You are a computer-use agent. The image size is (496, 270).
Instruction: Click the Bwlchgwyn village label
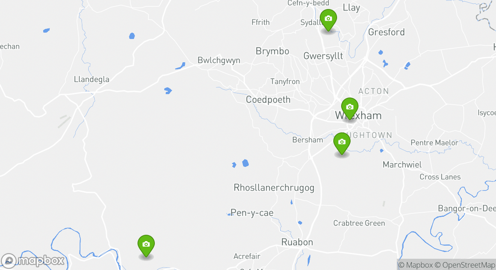(219, 61)
